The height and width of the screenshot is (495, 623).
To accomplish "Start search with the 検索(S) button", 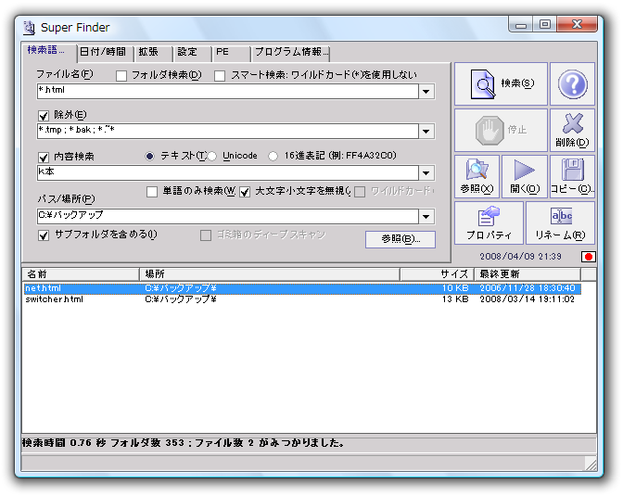I will 501,83.
